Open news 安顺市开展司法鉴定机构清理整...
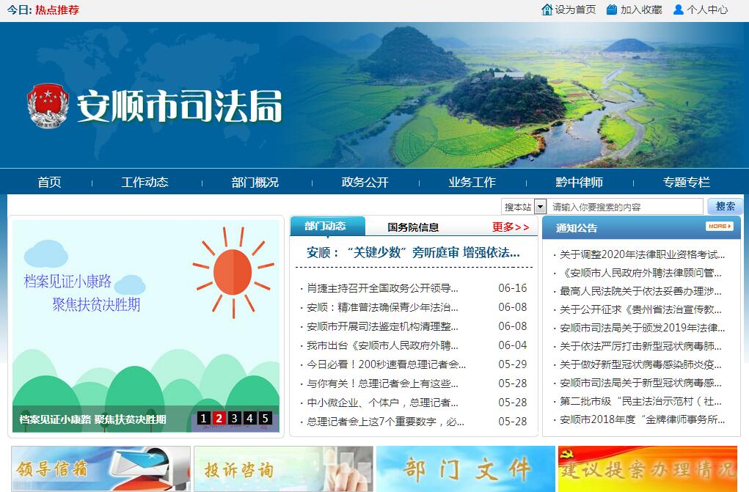749x492 pixels. [x=382, y=326]
